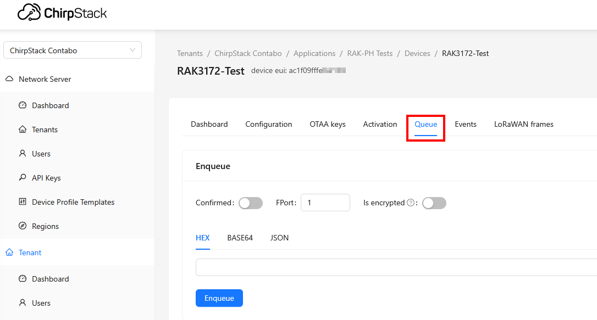597x320 pixels.
Task: Open the OTAA keys tab
Action: click(x=328, y=124)
